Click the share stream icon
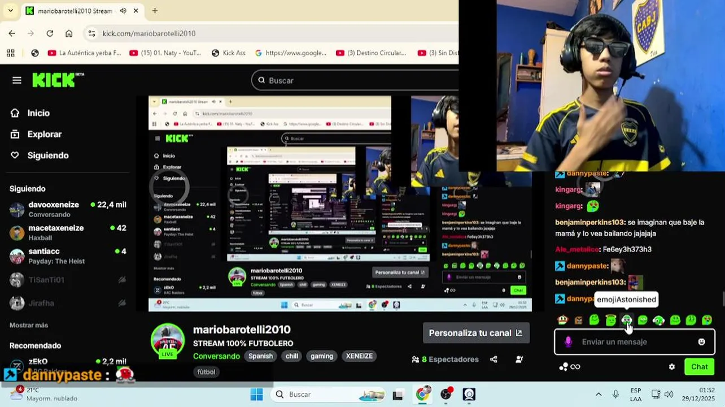 click(493, 359)
